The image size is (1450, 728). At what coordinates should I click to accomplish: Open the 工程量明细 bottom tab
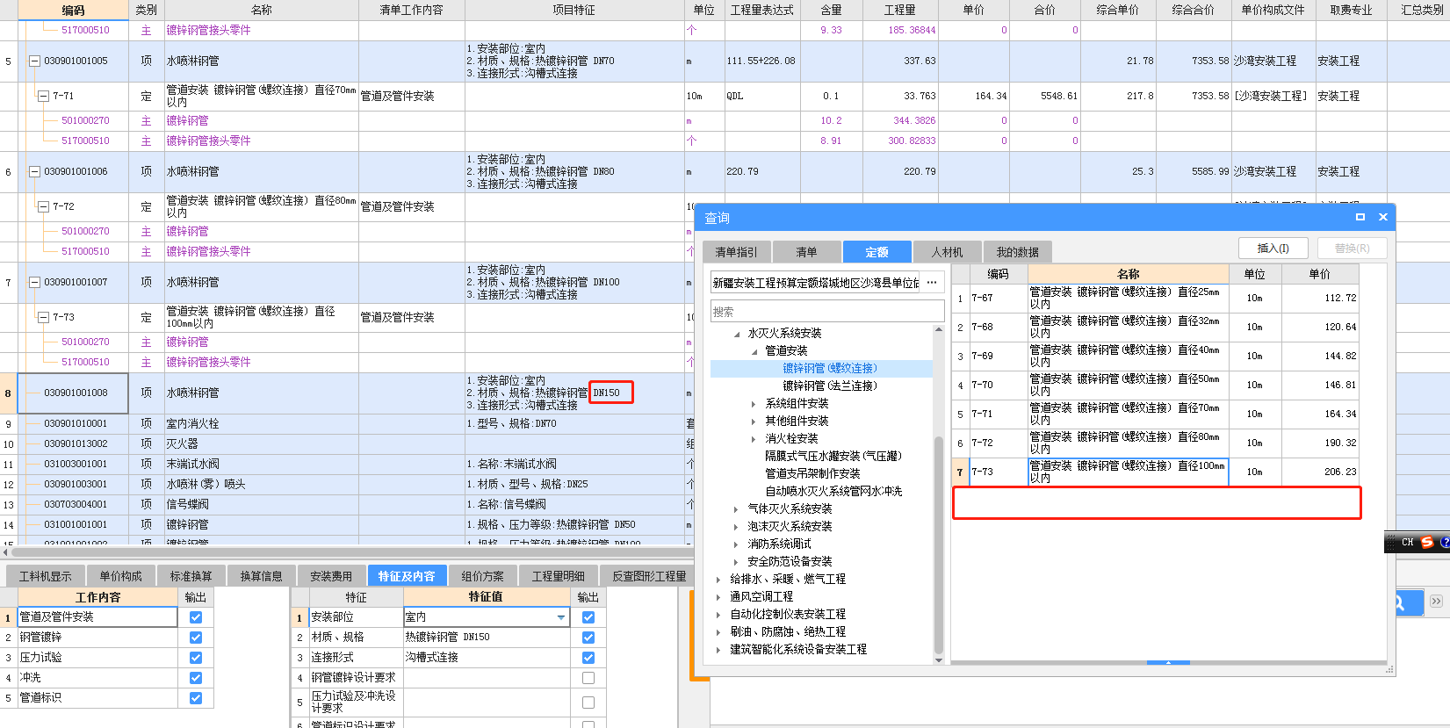[x=558, y=576]
